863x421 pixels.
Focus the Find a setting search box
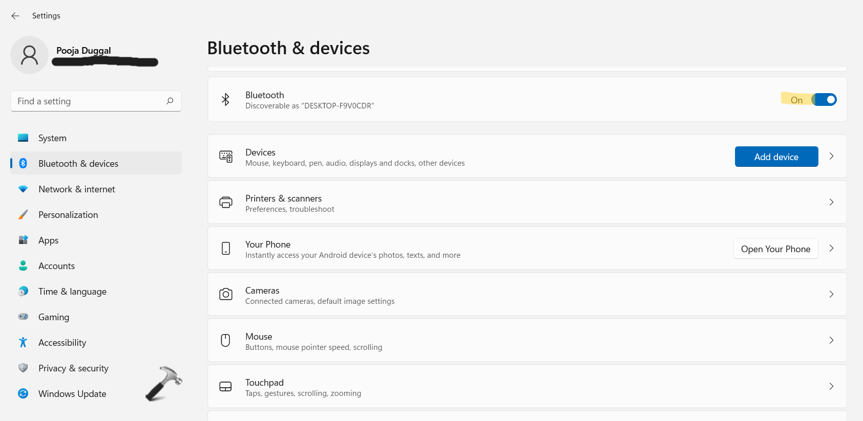coord(87,101)
